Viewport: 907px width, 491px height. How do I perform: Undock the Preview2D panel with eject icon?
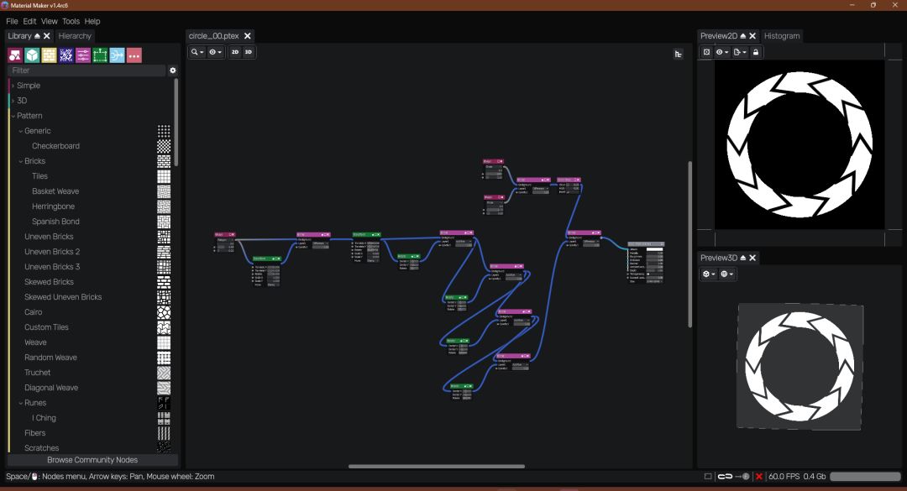pyautogui.click(x=742, y=36)
